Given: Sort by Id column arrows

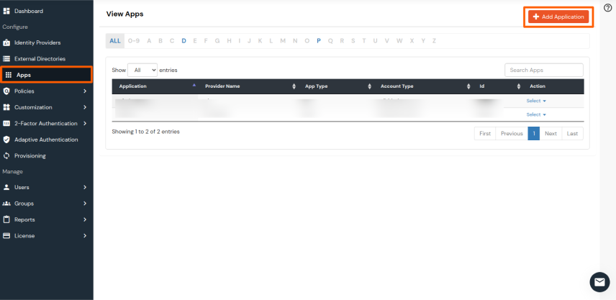Looking at the screenshot, I should click(519, 86).
